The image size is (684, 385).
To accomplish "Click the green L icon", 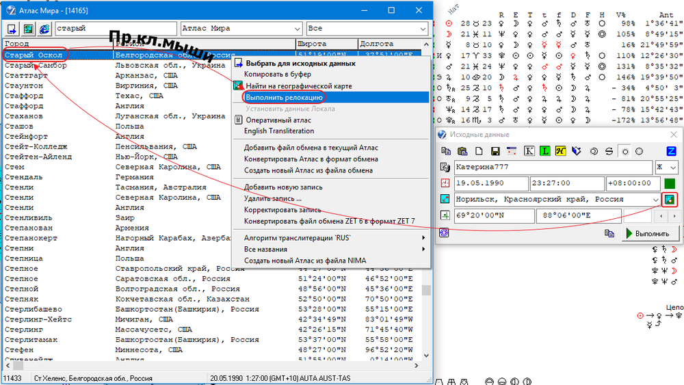I will tap(544, 151).
